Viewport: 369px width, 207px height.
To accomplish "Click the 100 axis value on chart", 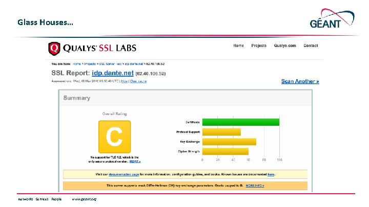I will coord(279,160).
